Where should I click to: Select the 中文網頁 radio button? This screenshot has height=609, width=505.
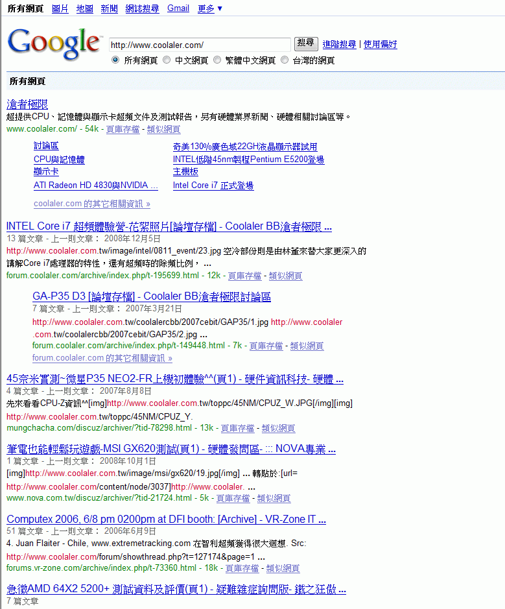tap(167, 60)
